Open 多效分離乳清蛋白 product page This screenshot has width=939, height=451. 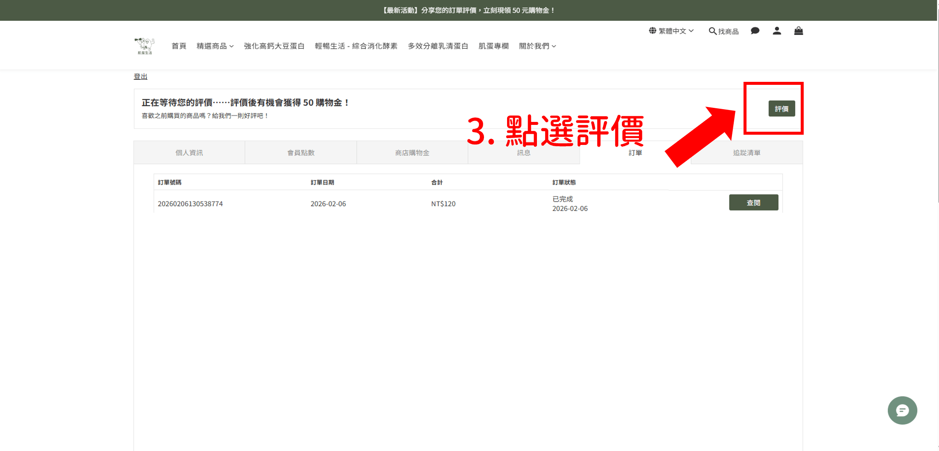tap(438, 46)
